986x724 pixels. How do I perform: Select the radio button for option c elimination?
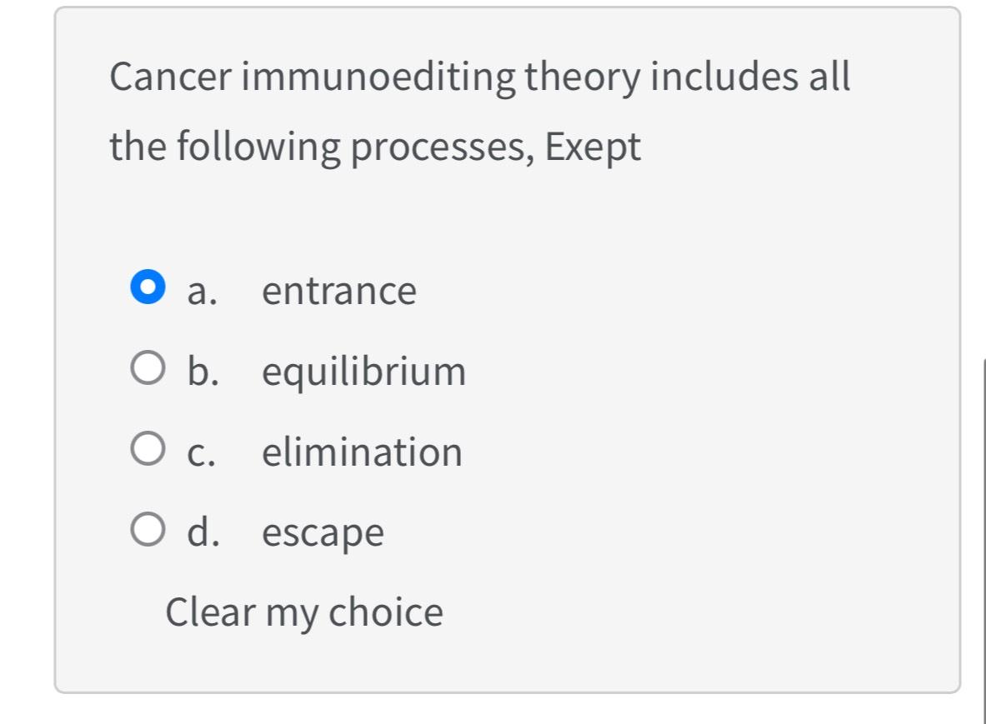[x=148, y=450]
